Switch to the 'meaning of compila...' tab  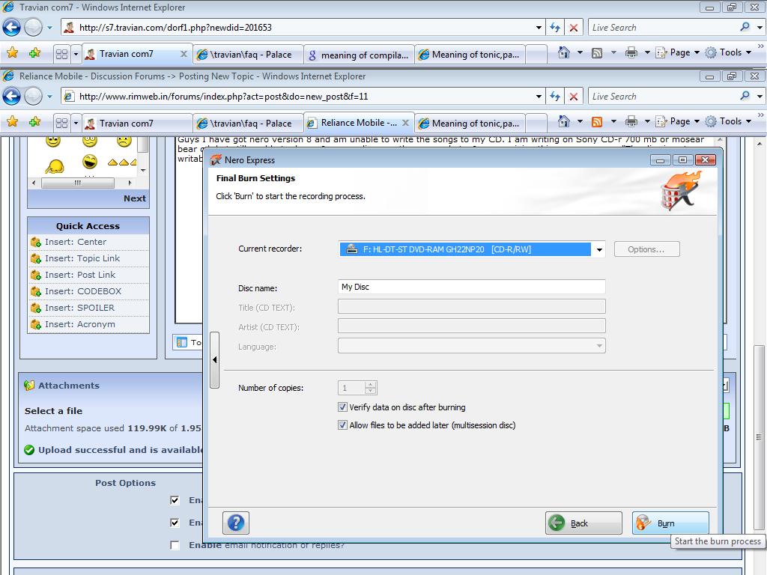pyautogui.click(x=359, y=55)
